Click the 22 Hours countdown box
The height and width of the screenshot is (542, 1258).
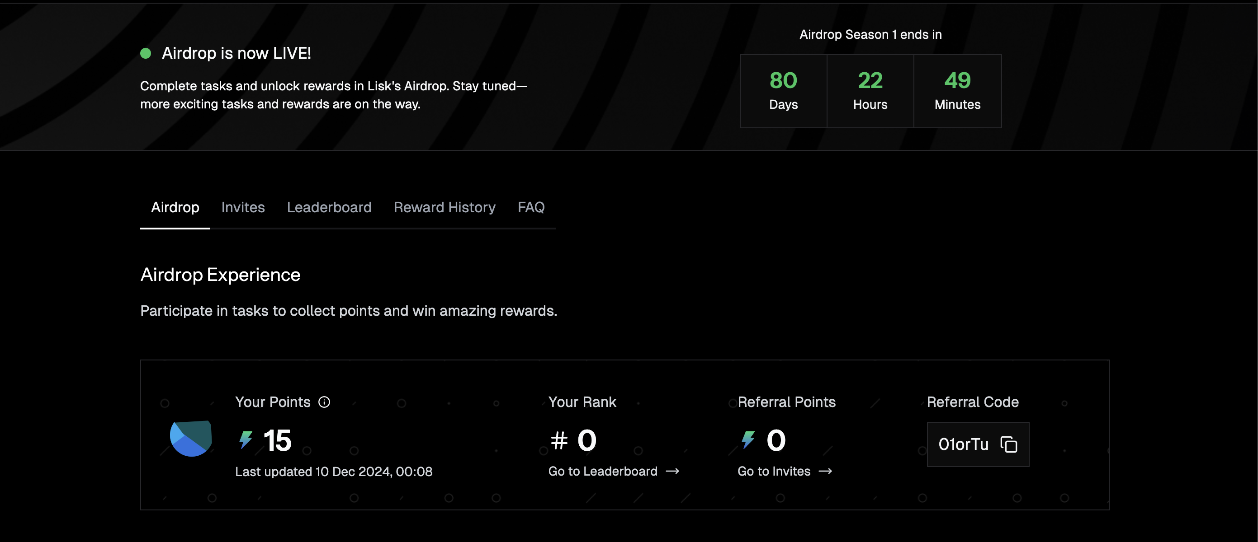click(870, 91)
